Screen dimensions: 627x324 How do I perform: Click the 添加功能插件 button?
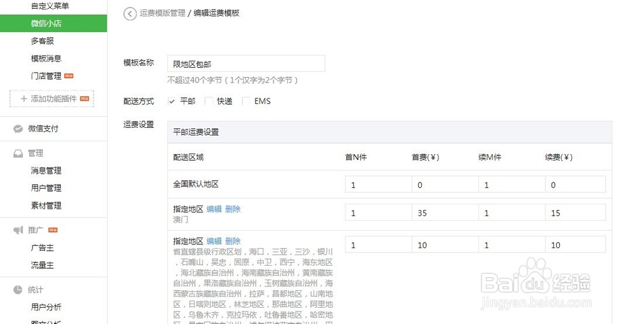[51, 98]
